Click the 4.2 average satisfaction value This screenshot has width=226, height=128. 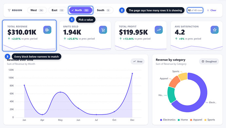[179, 32]
